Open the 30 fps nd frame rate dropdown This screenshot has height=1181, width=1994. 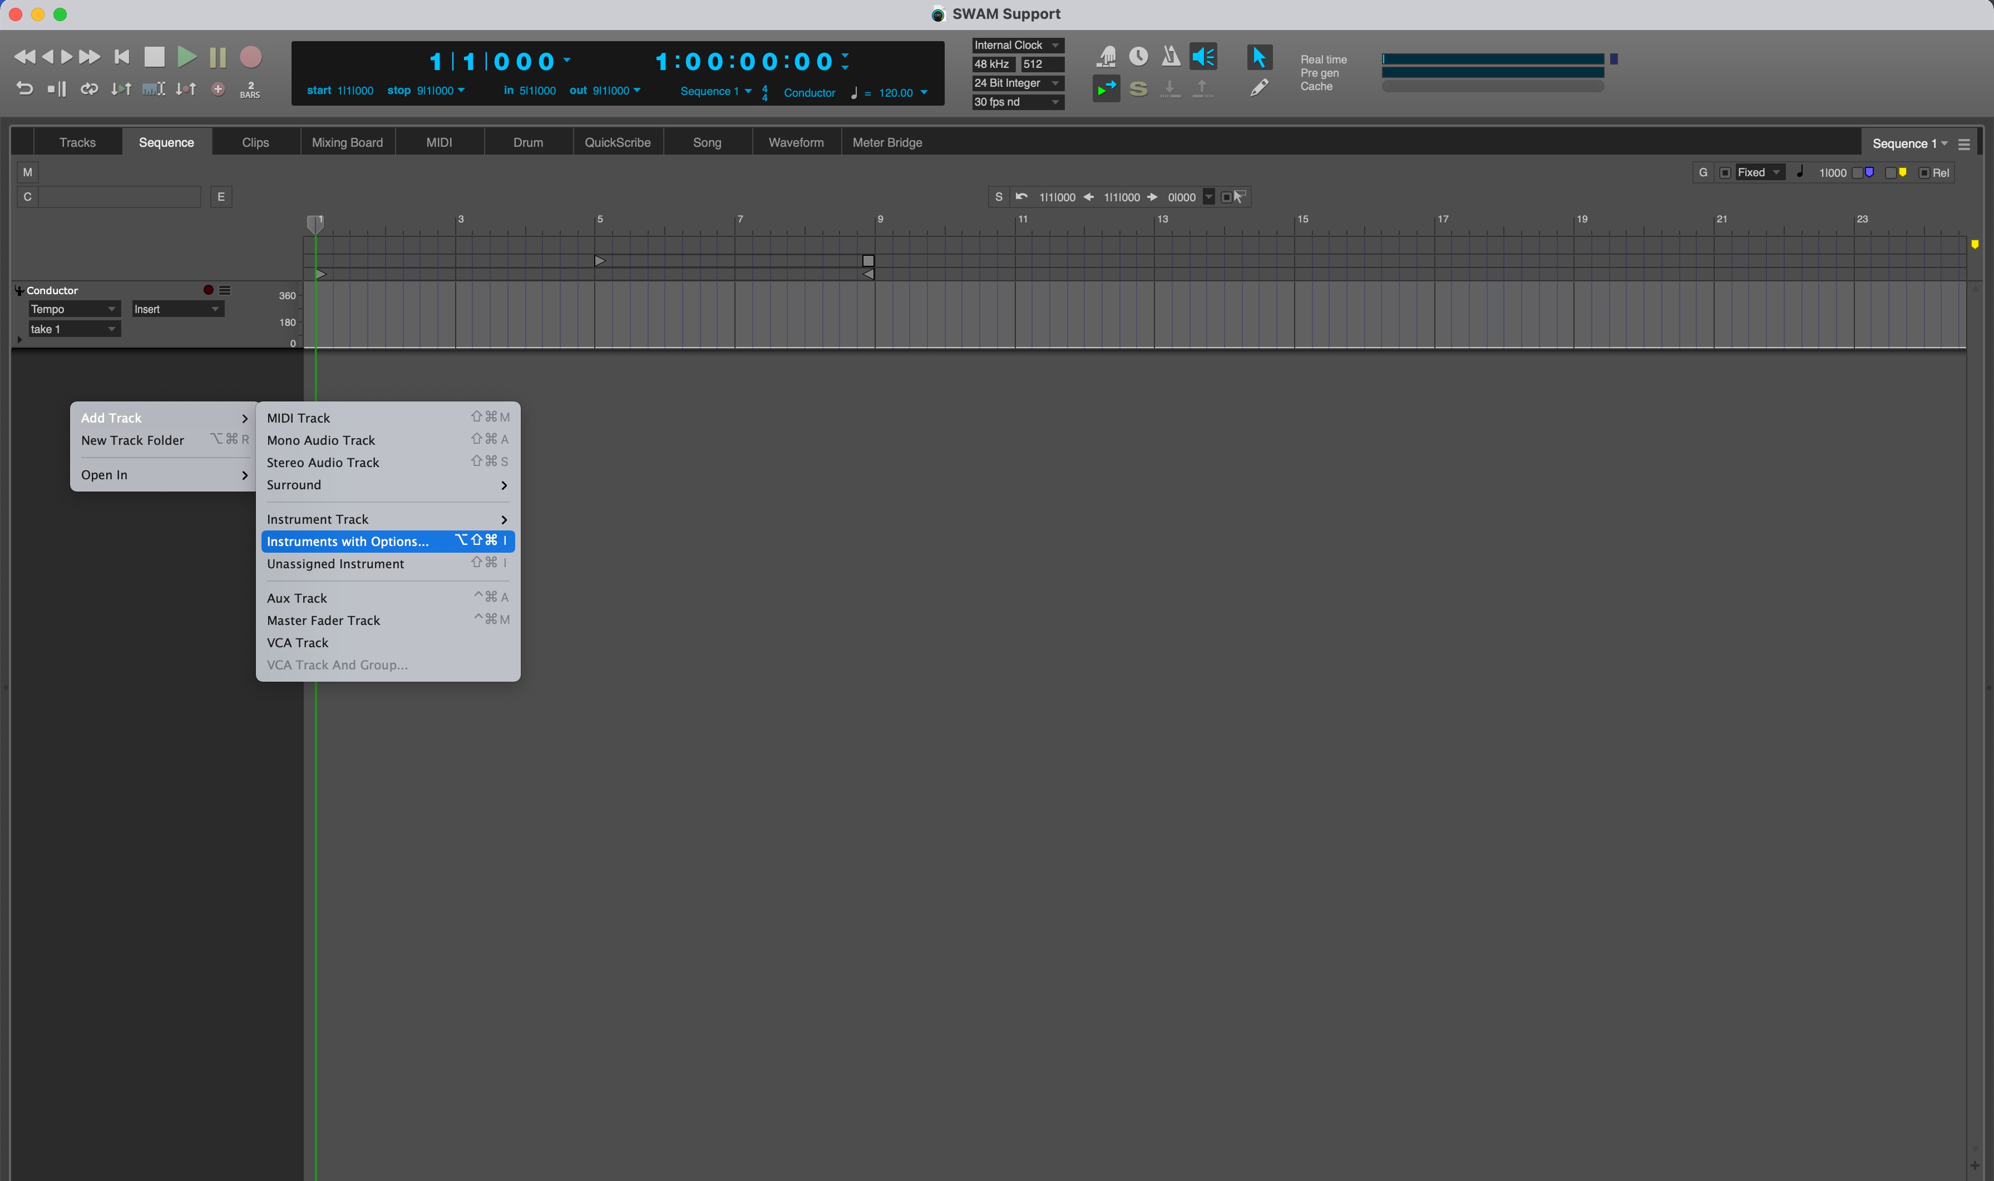coord(1018,102)
